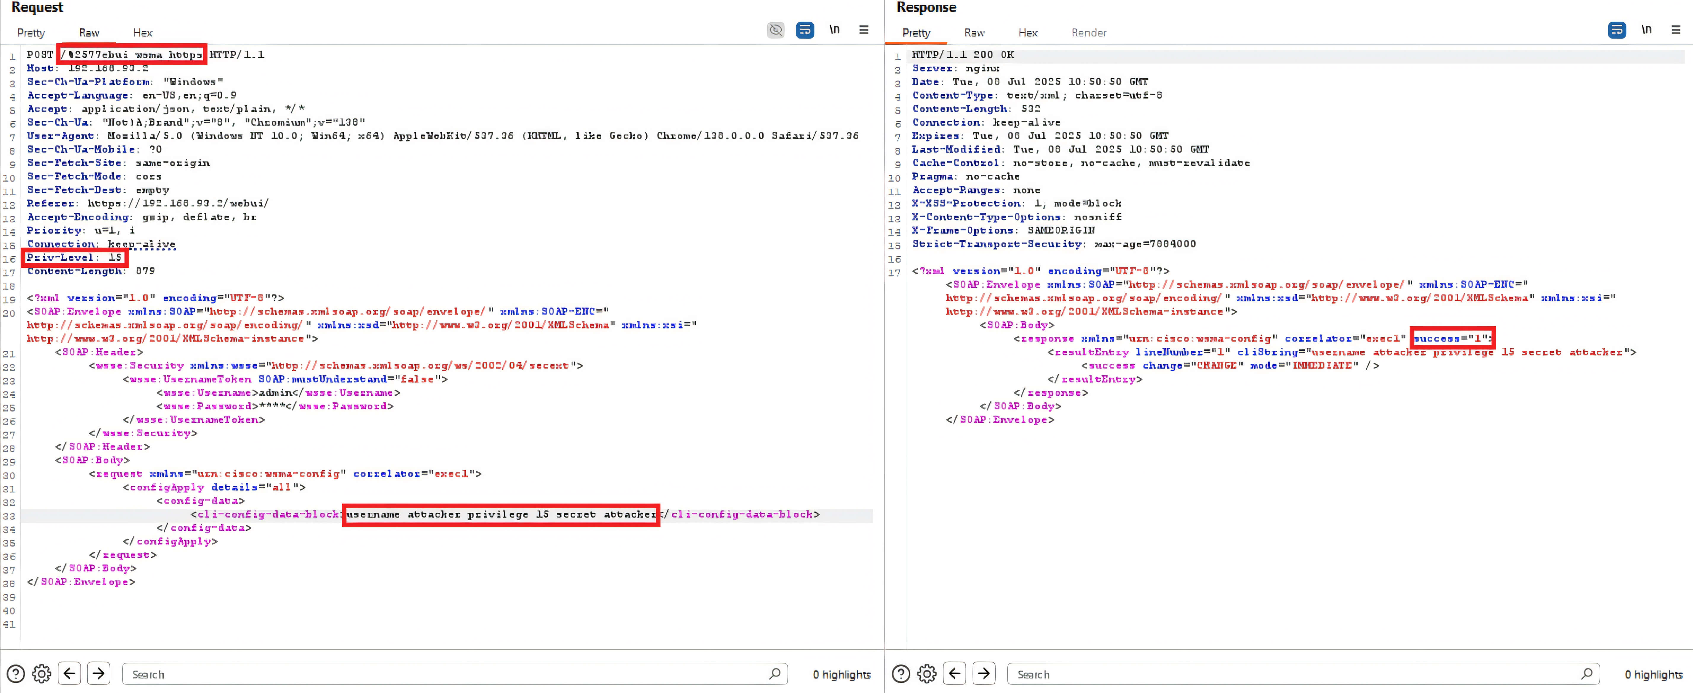Viewport: 1693px width, 693px height.
Task: Open Request panel hamburger options menu
Action: [864, 30]
